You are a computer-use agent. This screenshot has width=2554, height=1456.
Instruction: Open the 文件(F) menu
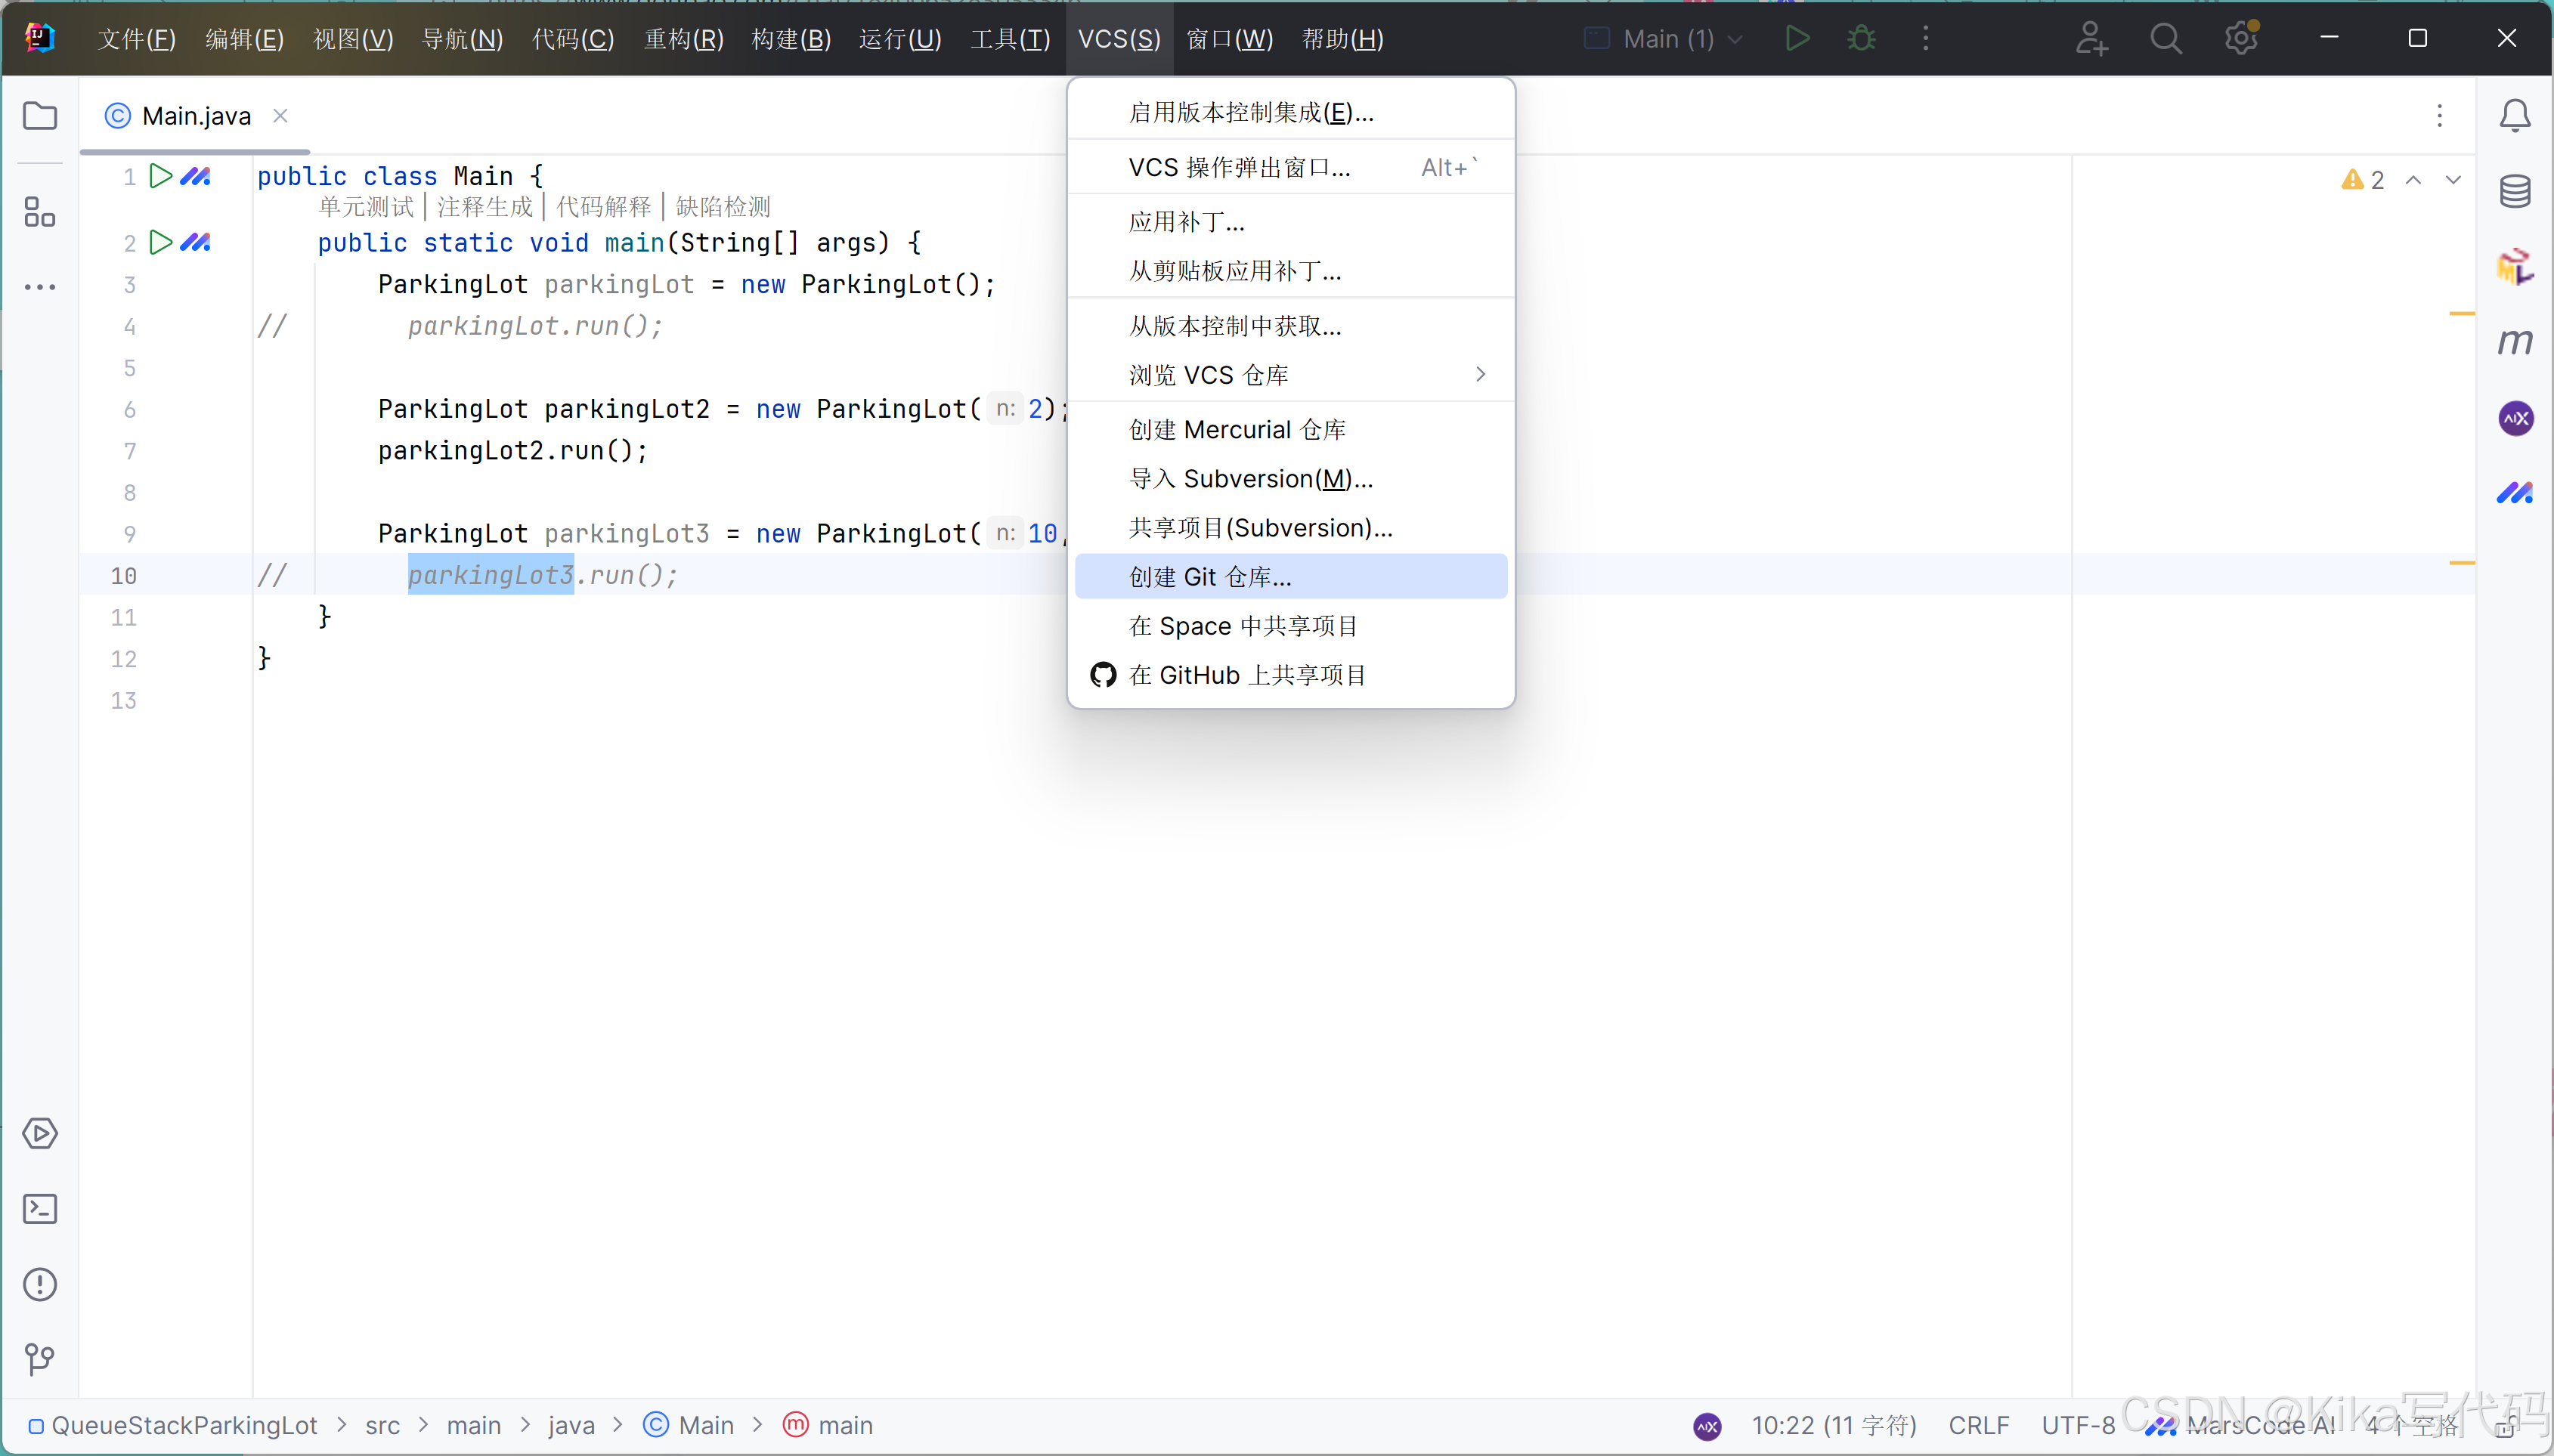click(137, 39)
